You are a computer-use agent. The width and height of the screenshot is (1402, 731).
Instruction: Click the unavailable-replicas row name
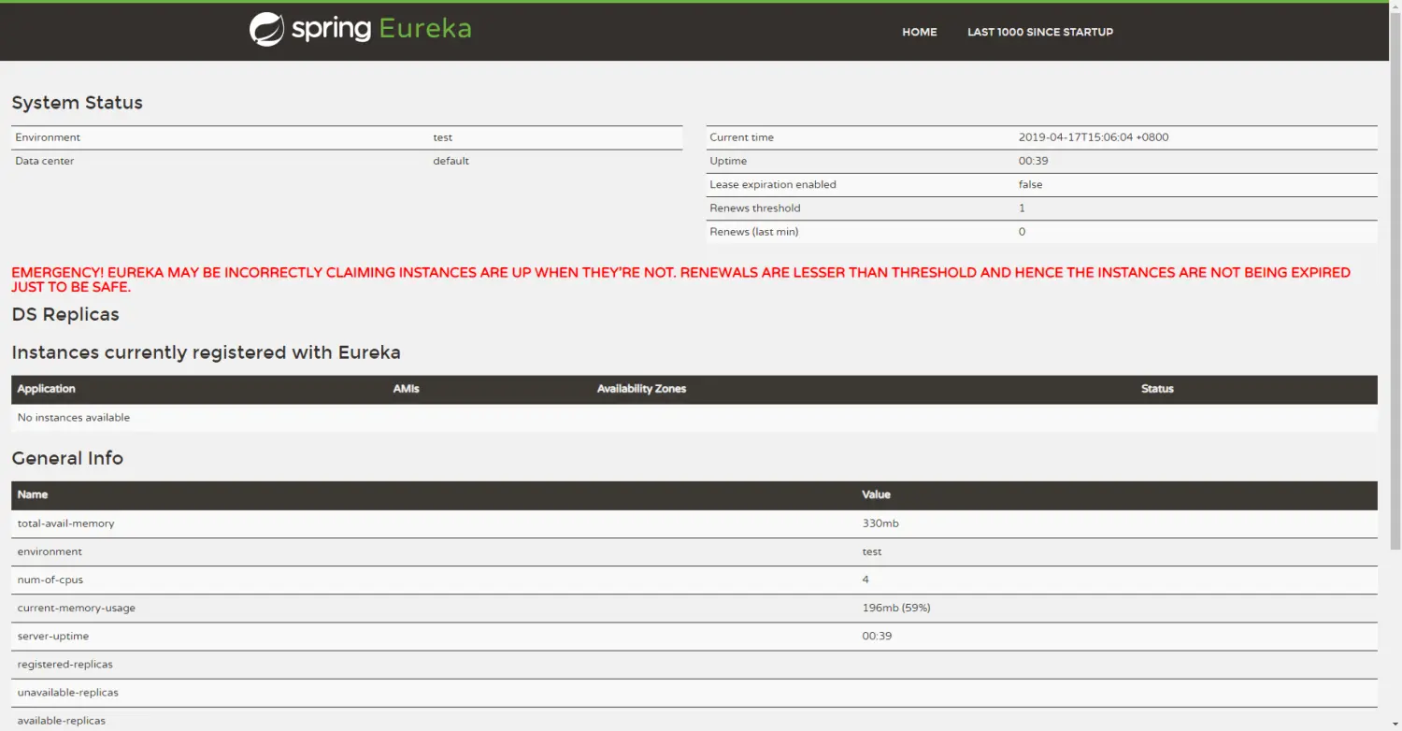tap(68, 692)
